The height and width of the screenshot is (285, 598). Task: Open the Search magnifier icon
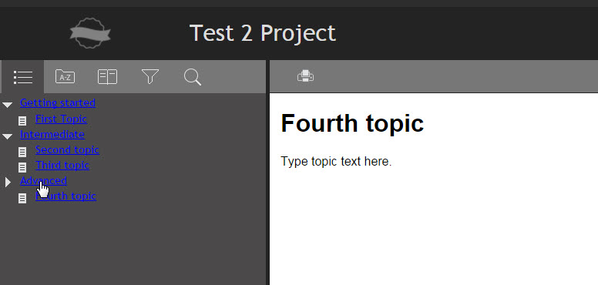click(x=193, y=77)
